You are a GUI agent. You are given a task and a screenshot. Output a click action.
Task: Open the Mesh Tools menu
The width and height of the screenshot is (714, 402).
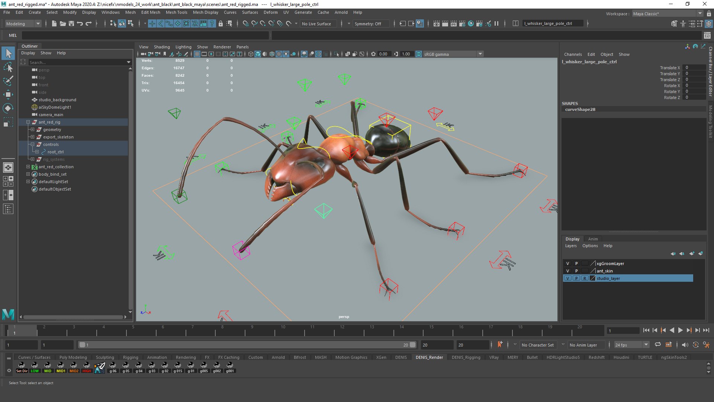pyautogui.click(x=176, y=12)
